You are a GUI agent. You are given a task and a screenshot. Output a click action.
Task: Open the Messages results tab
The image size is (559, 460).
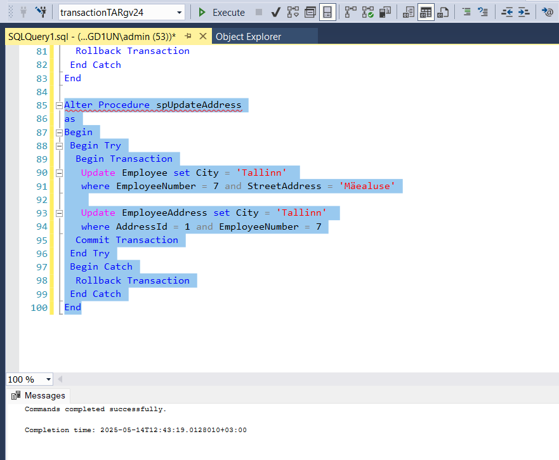(39, 395)
